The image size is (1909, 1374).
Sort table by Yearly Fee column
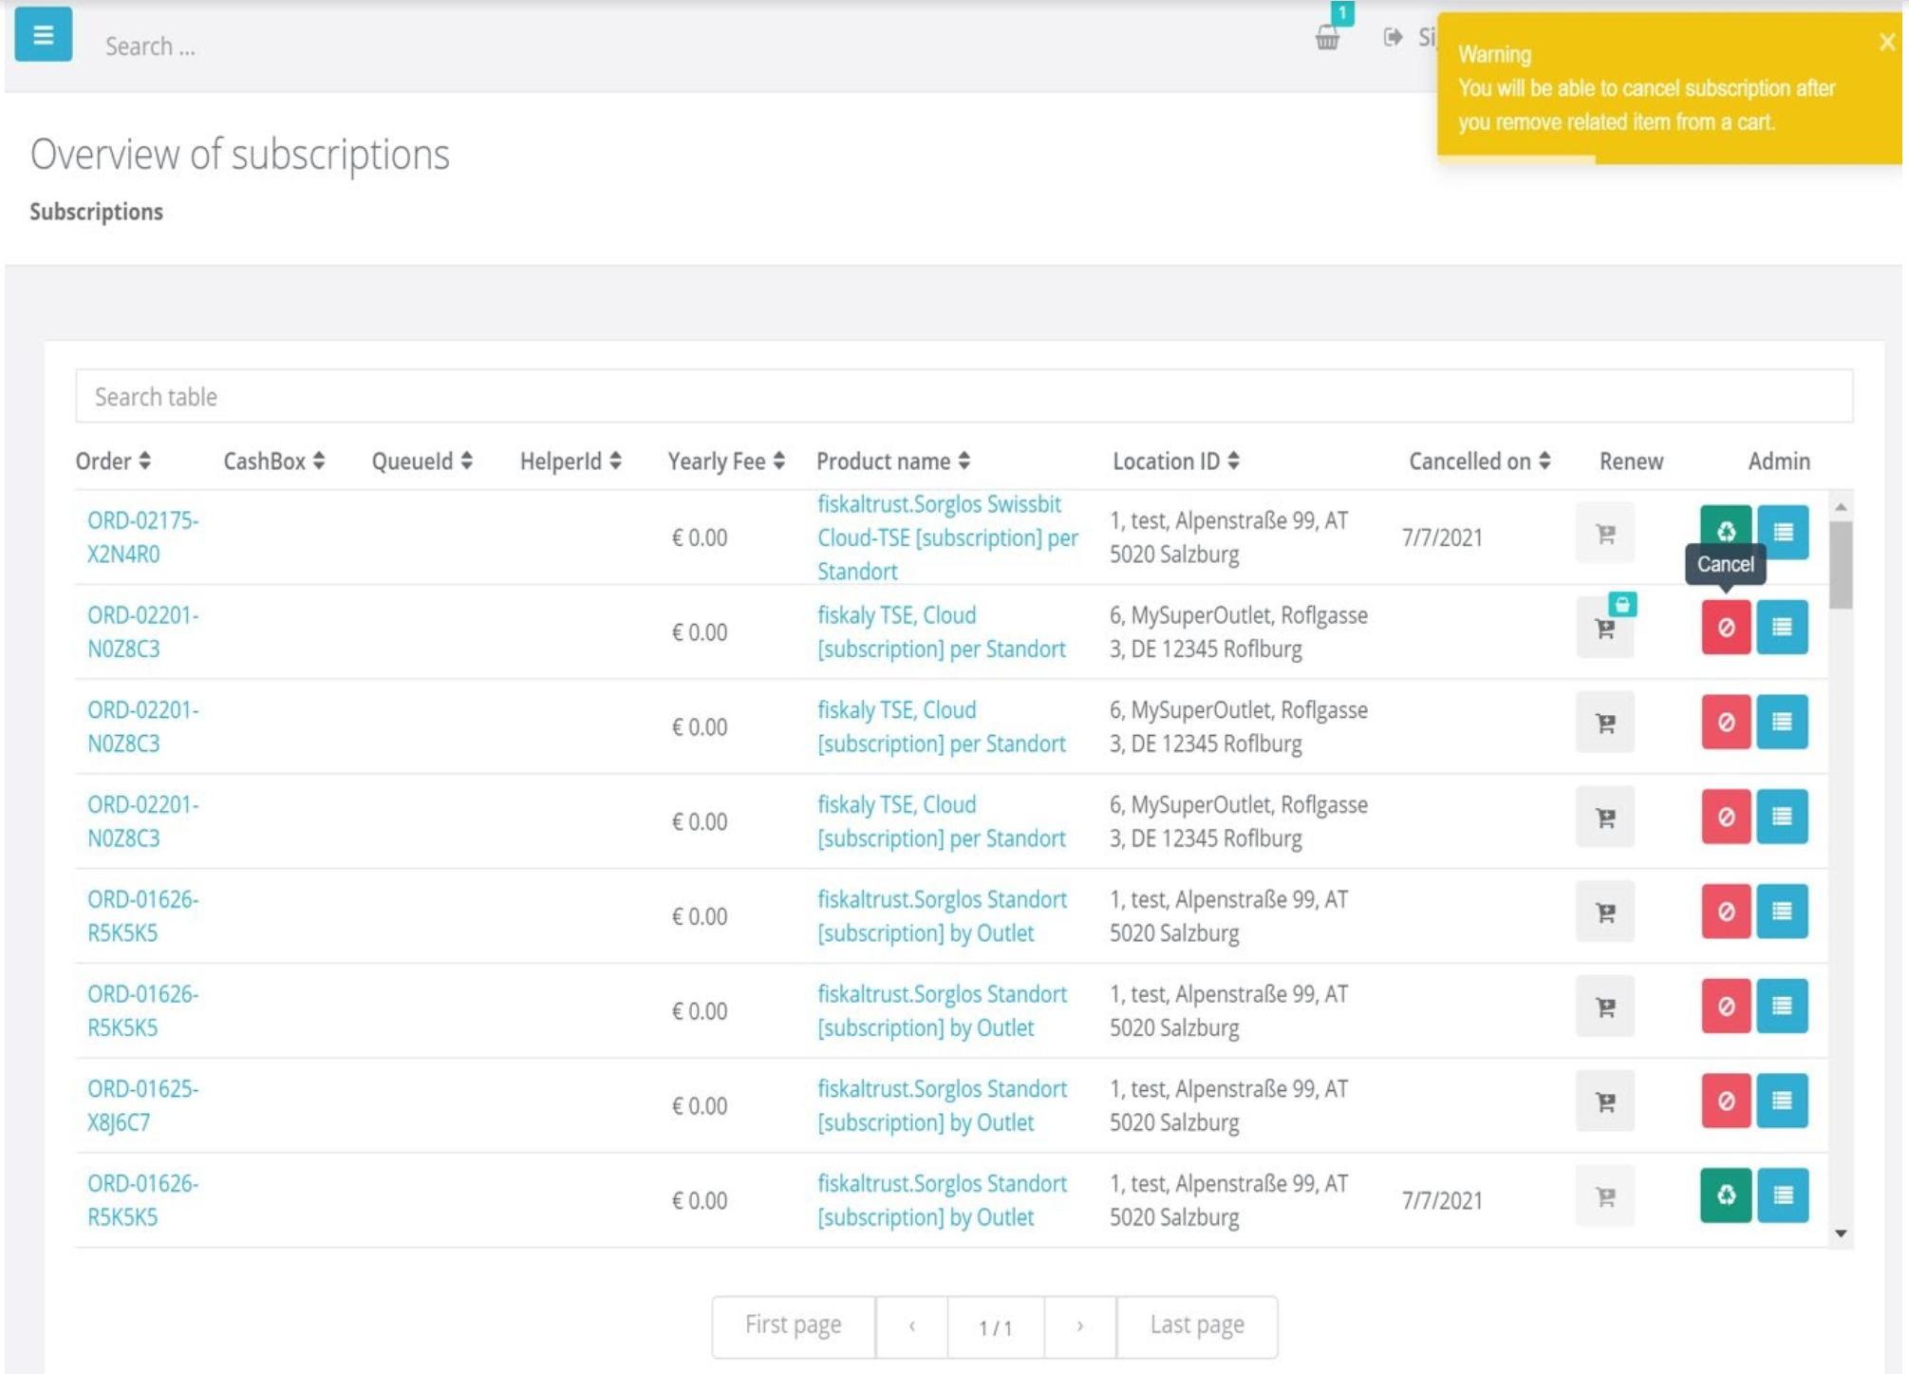click(x=726, y=461)
